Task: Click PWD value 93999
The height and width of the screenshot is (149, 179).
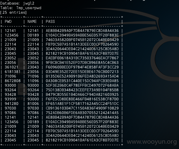Action: (10, 99)
